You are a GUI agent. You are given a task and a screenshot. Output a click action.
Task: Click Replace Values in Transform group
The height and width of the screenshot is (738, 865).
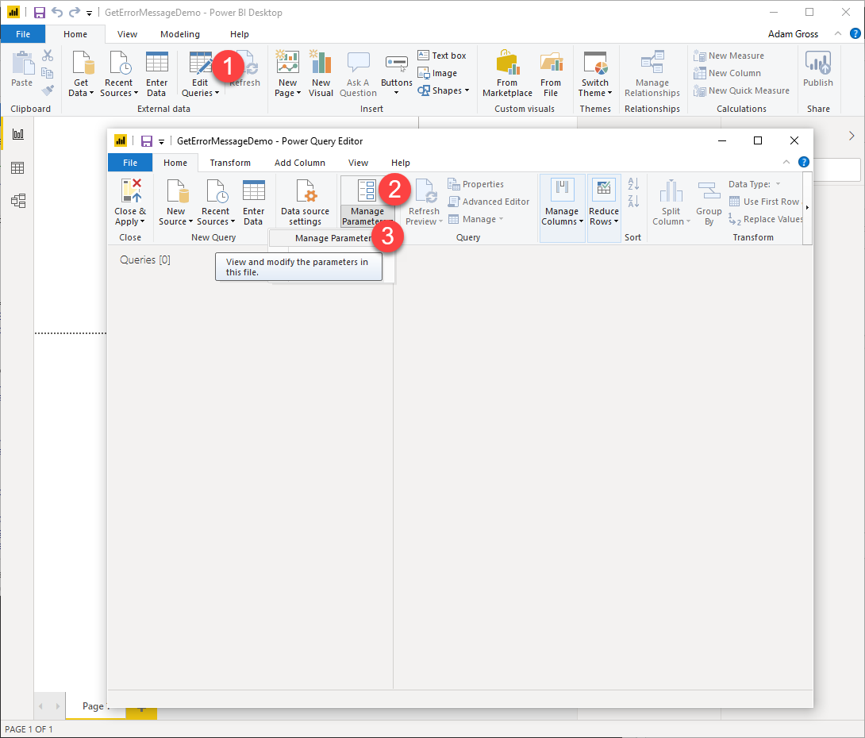coord(766,219)
